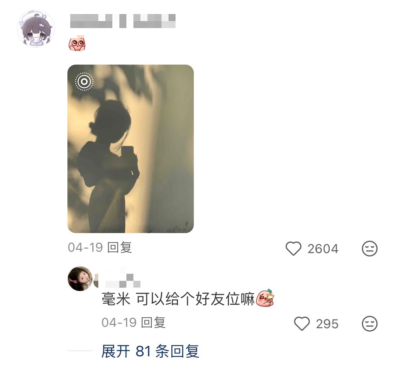Reply to the 毫米 friend request comment
This screenshot has height=377, width=395.
tap(153, 322)
